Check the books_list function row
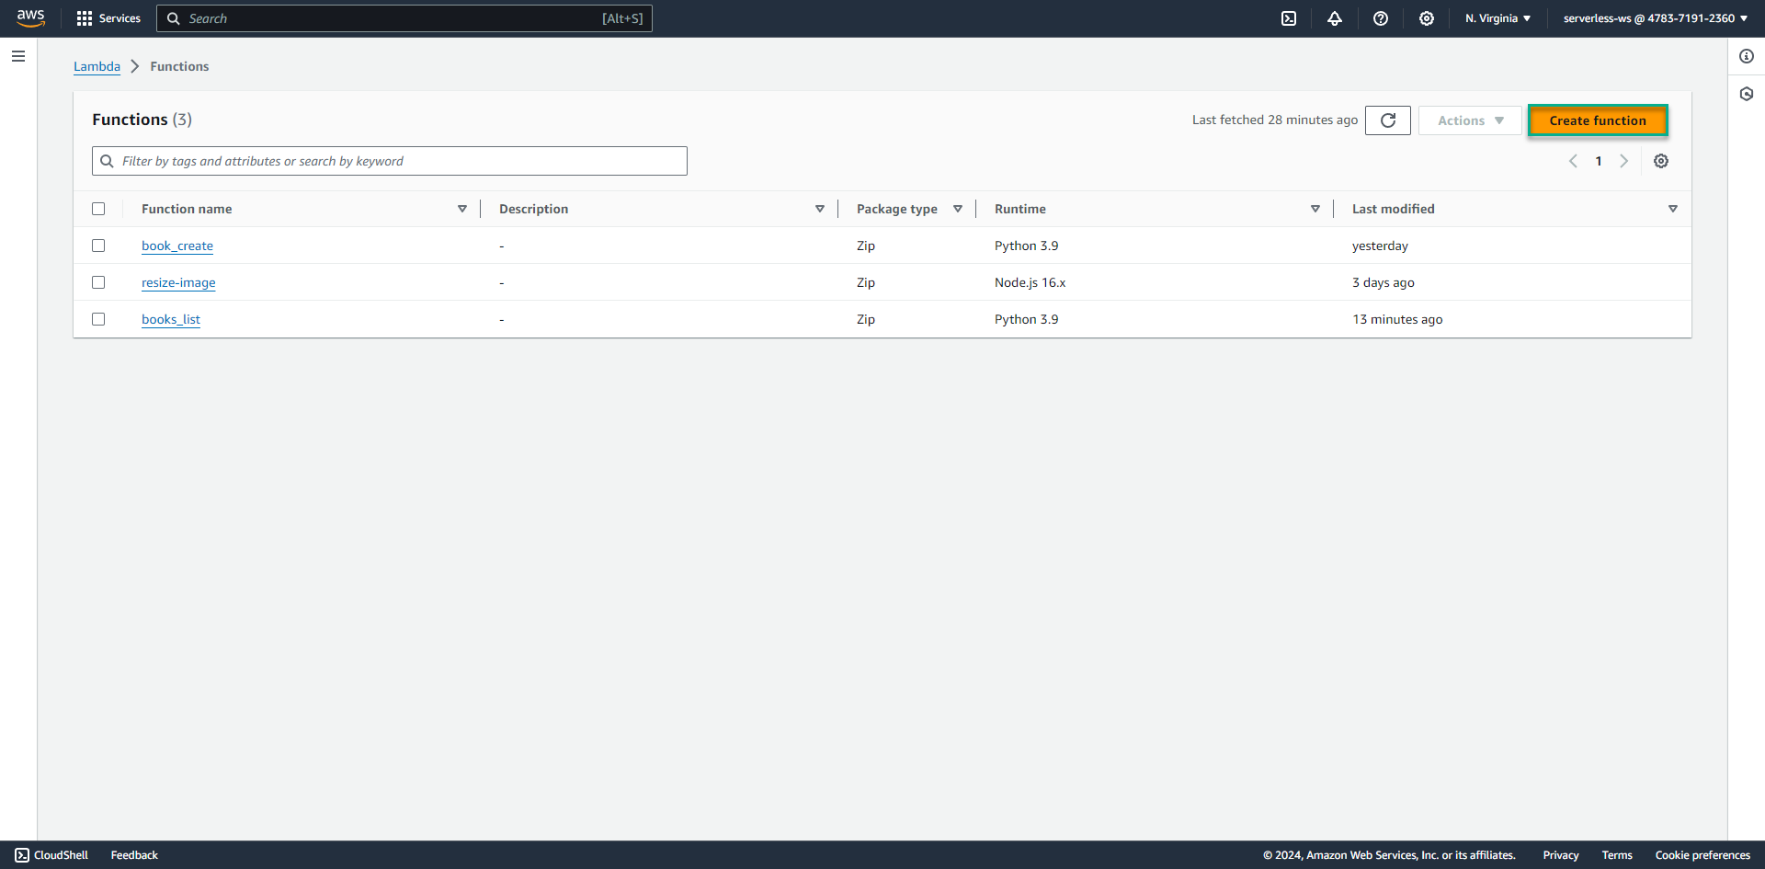This screenshot has width=1765, height=869. (x=98, y=319)
